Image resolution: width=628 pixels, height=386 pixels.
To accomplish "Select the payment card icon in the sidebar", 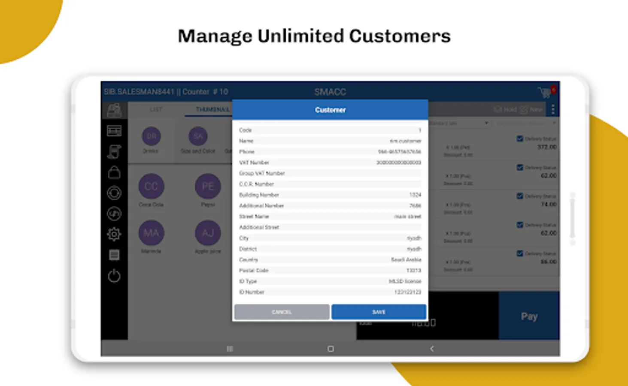I will pos(114,130).
